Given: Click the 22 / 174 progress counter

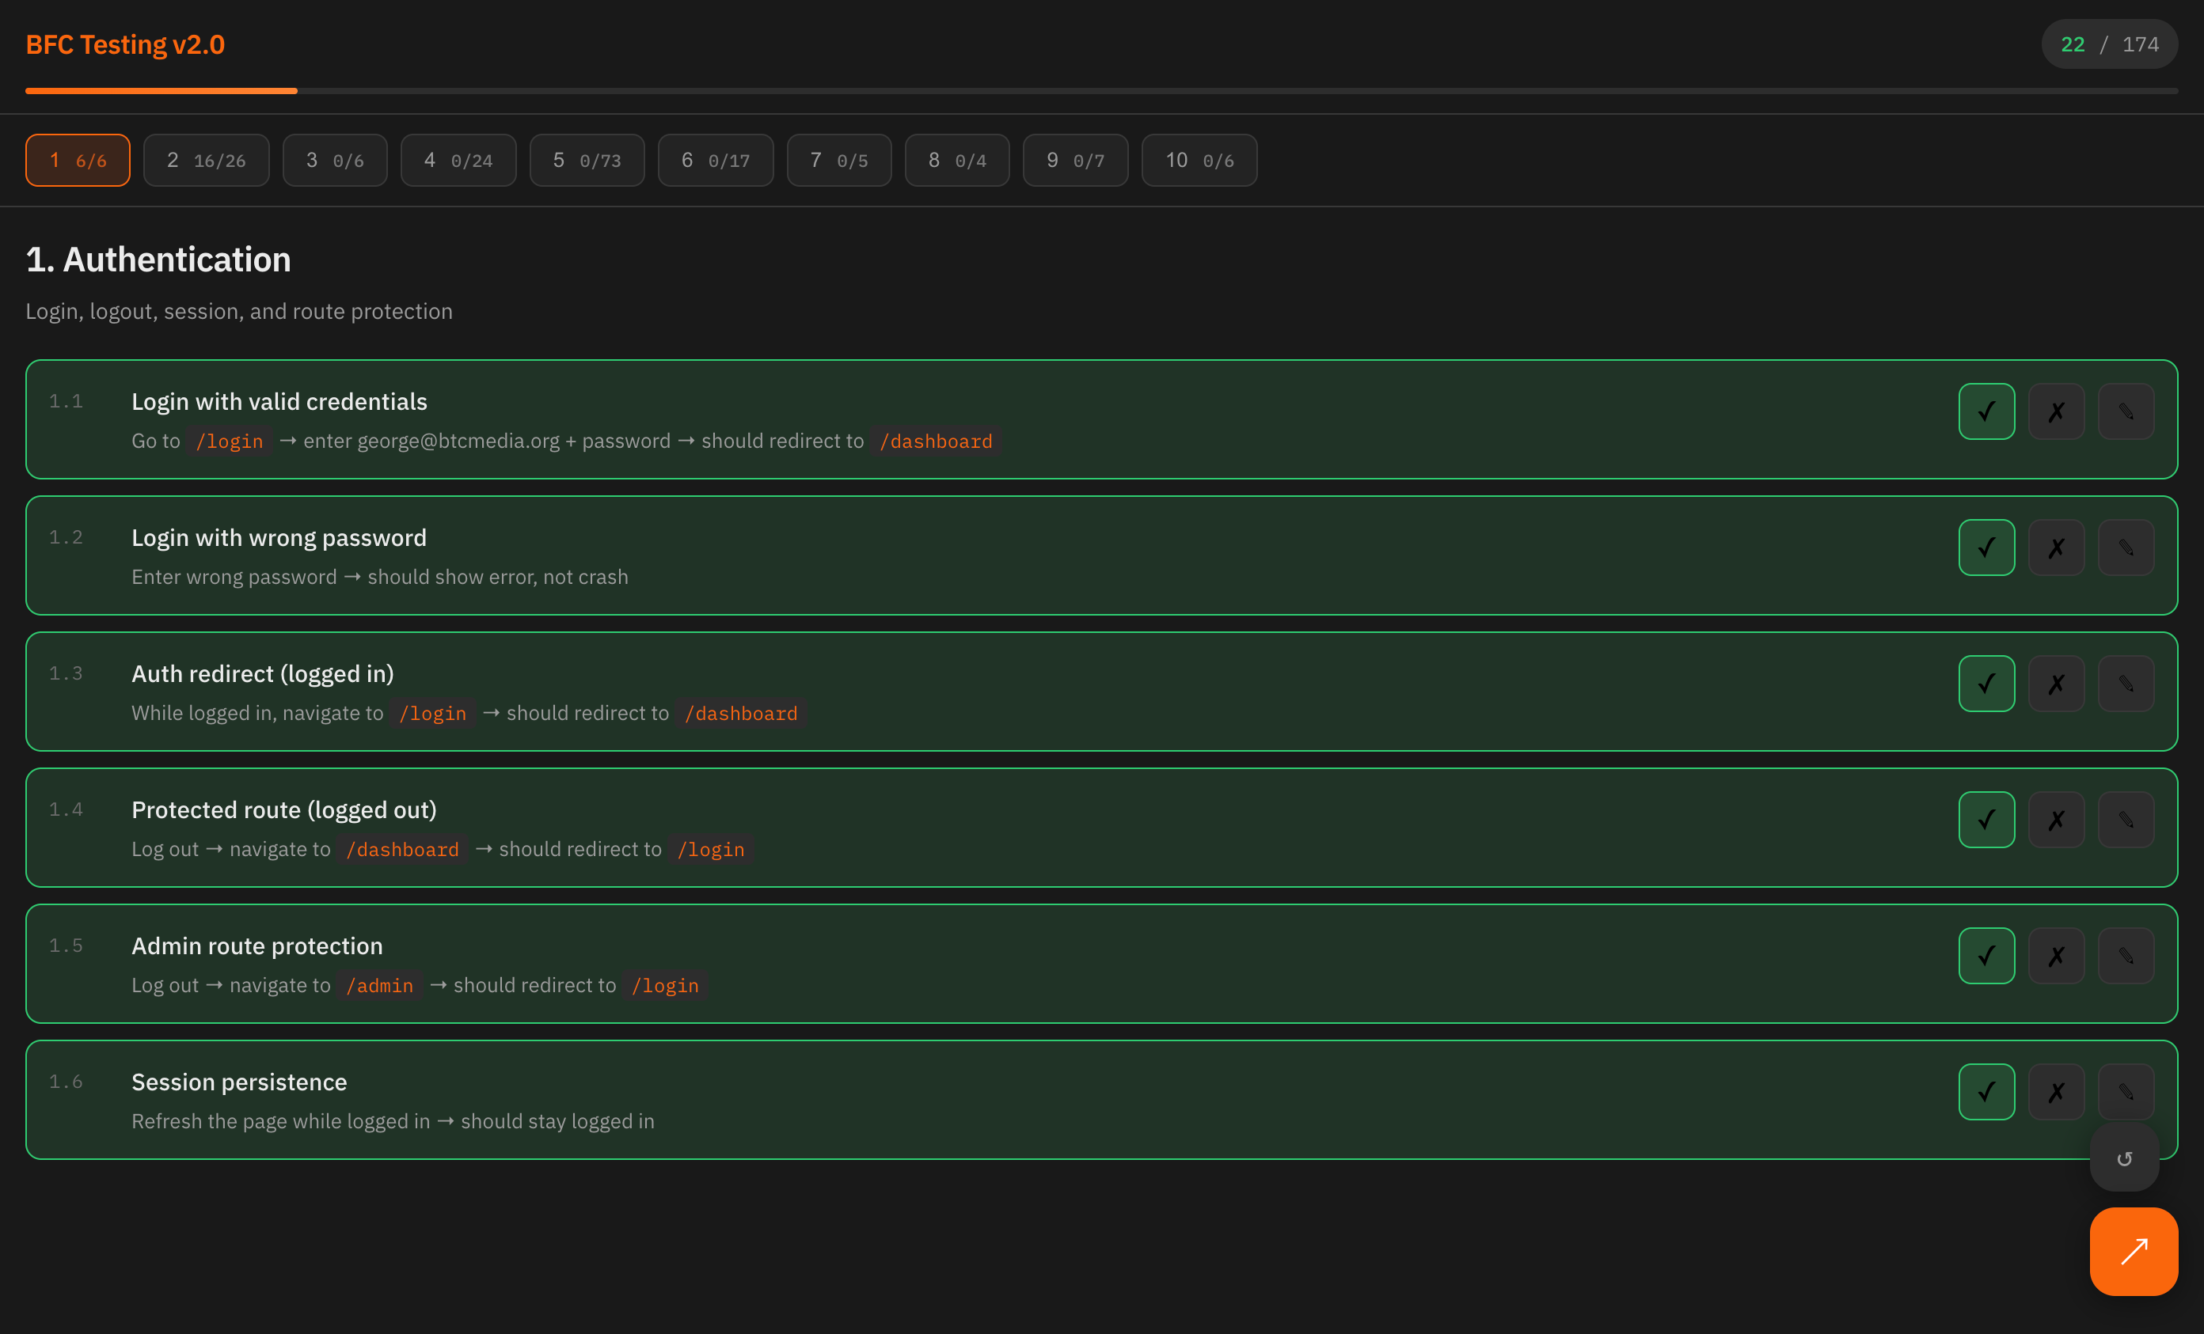Looking at the screenshot, I should click(2108, 45).
